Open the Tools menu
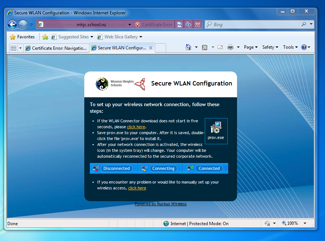The width and height of the screenshot is (325, 241). (x=290, y=47)
